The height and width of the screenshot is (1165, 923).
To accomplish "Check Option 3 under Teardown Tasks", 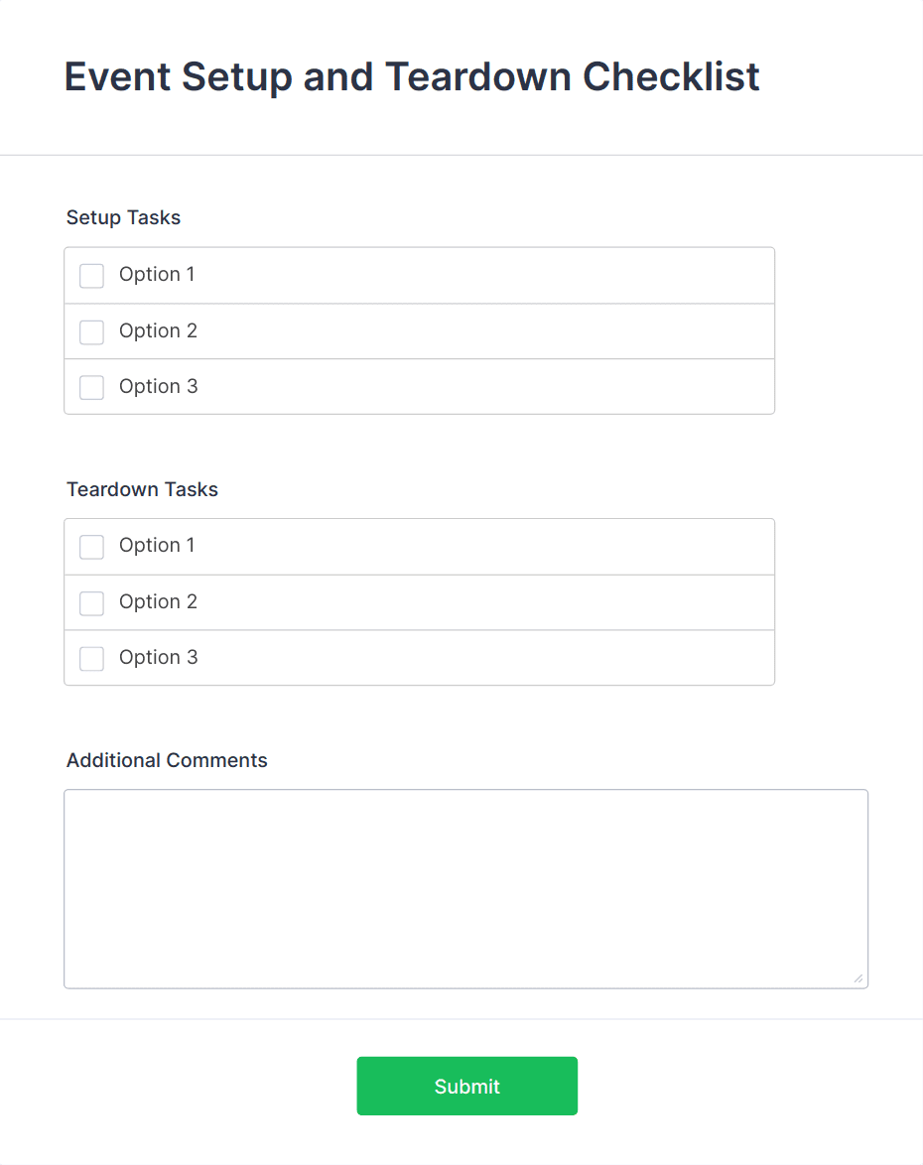I will 91,658.
